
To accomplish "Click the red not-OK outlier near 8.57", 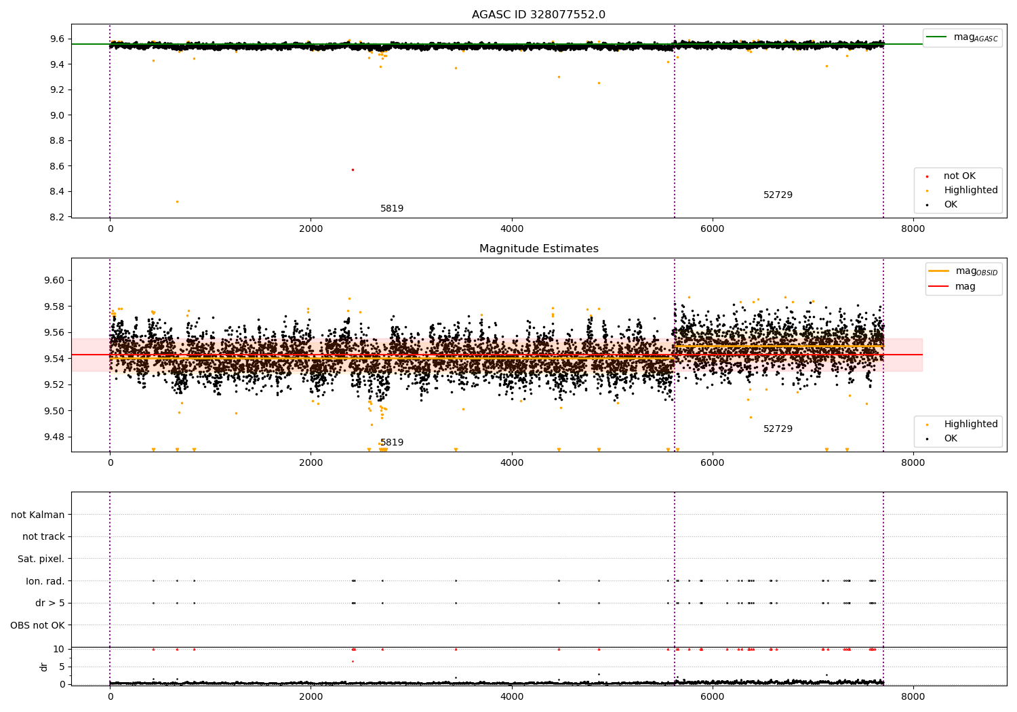I will [x=353, y=170].
